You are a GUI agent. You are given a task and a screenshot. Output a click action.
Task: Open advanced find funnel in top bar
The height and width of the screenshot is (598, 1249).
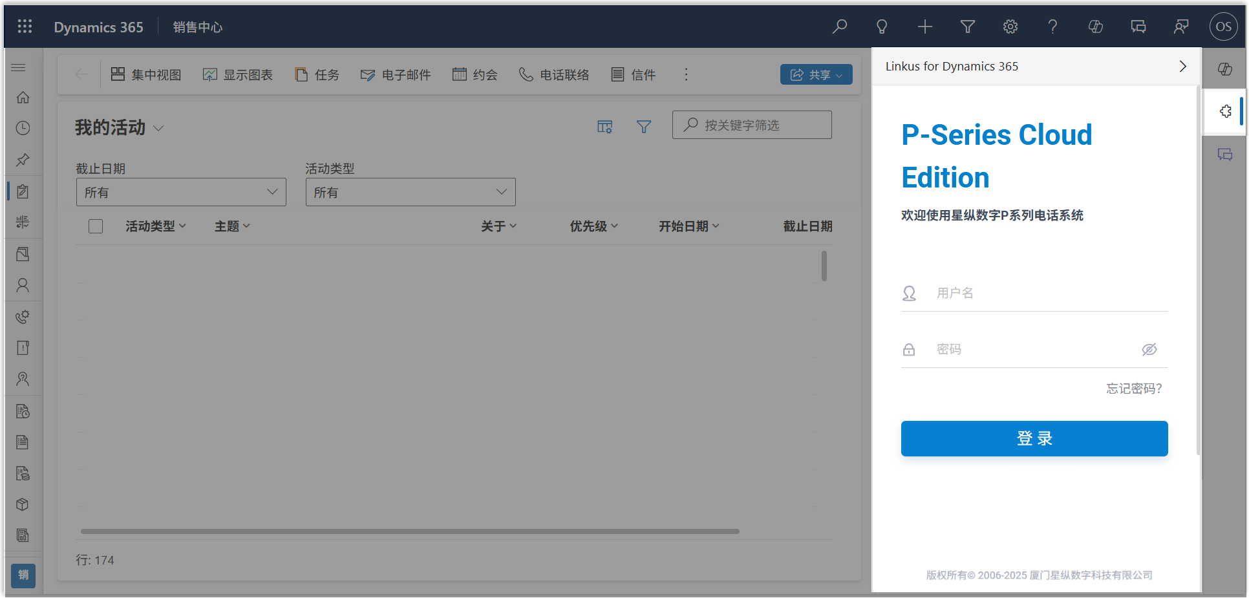click(x=967, y=27)
